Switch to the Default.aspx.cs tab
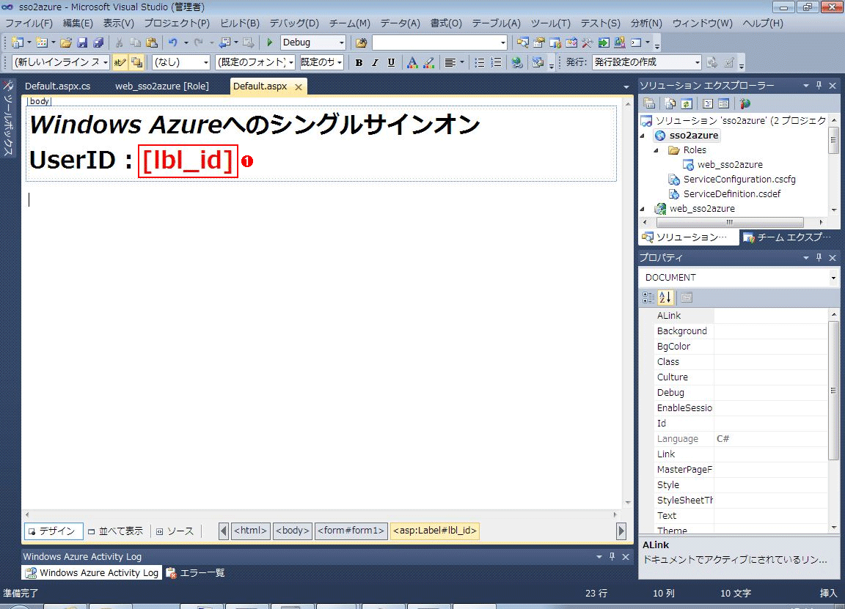Screen dimensions: 845x609 click(x=58, y=86)
